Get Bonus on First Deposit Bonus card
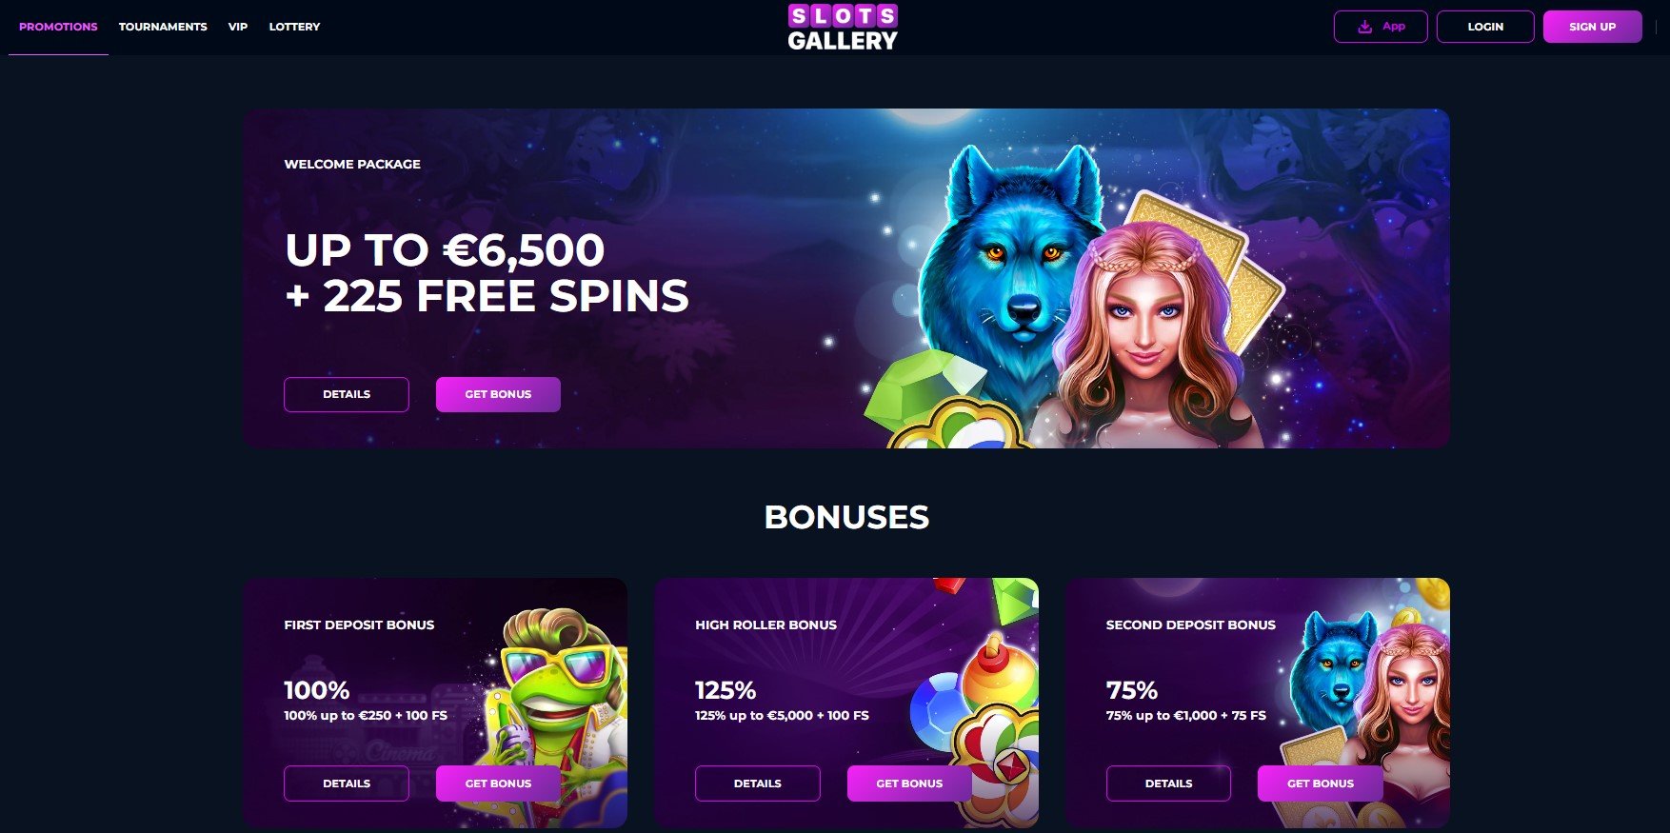The image size is (1670, 833). pos(498,783)
